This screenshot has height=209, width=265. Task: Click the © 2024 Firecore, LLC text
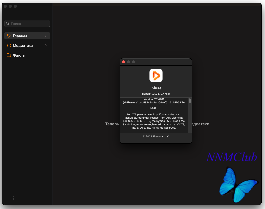pyautogui.click(x=156, y=137)
